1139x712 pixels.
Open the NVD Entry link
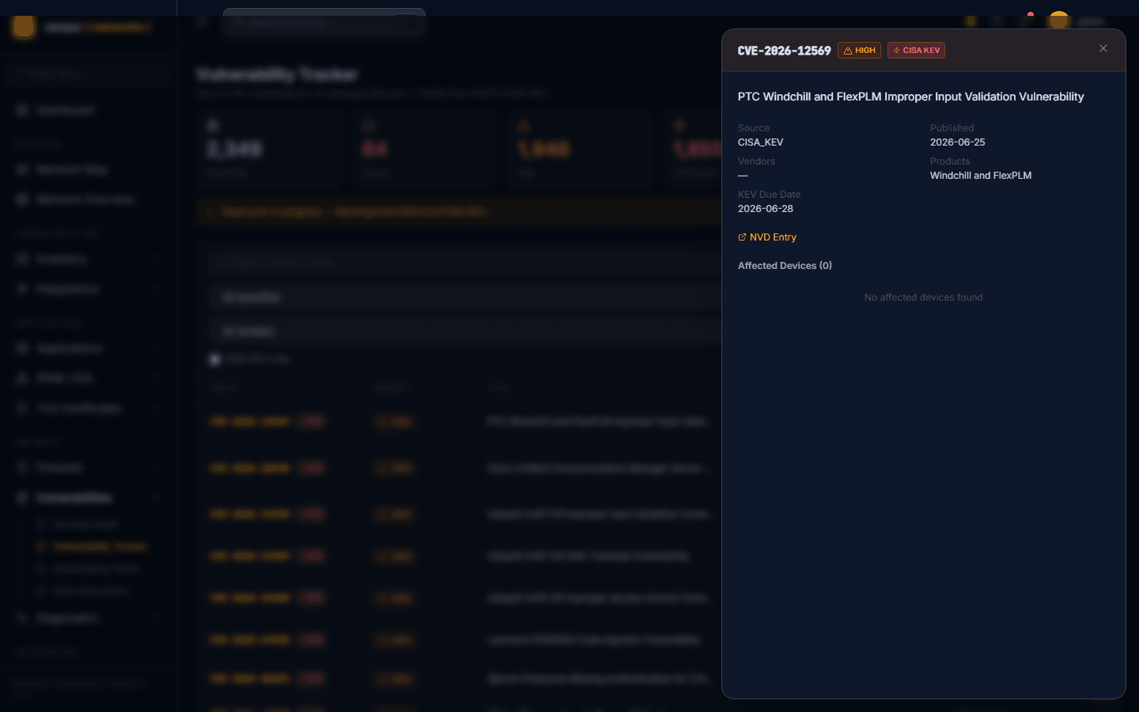767,237
